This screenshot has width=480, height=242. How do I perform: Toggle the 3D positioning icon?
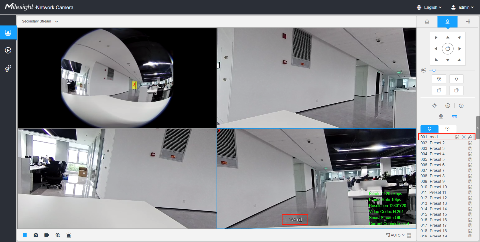(448, 106)
